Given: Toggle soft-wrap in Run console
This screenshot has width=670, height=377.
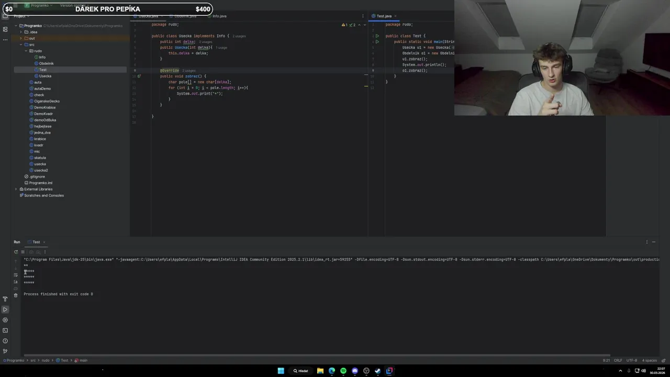Looking at the screenshot, I should click(16, 275).
